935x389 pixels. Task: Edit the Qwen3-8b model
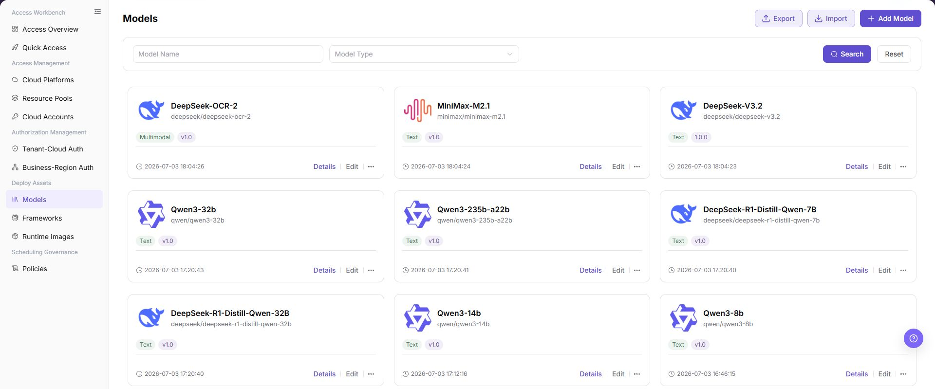tap(884, 374)
